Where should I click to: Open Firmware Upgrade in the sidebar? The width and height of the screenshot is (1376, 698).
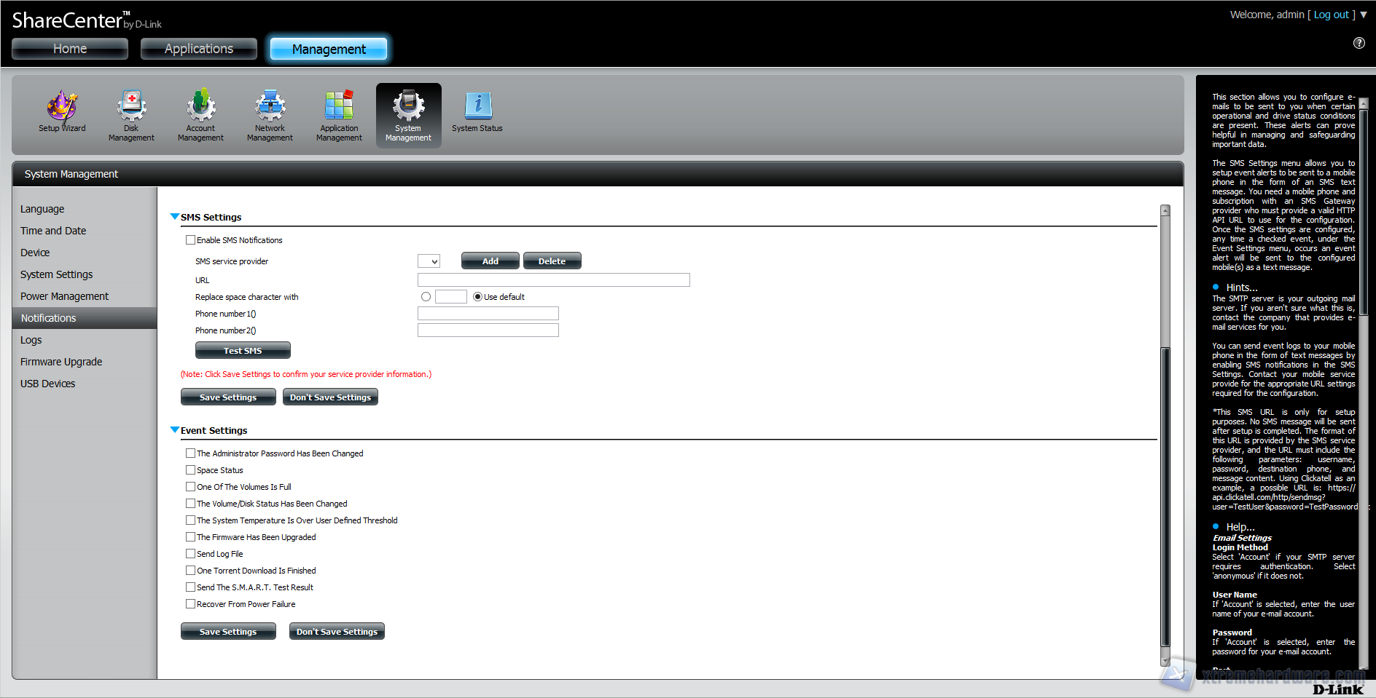tap(61, 362)
